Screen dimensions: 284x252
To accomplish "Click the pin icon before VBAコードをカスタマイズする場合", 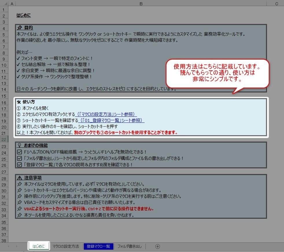I will [x=19, y=202].
